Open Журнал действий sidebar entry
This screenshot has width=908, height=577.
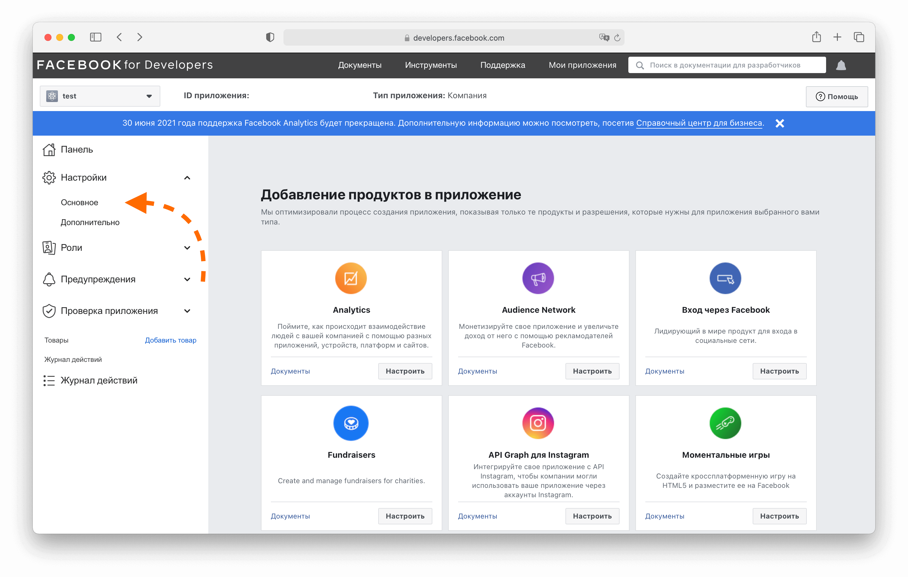tap(99, 381)
